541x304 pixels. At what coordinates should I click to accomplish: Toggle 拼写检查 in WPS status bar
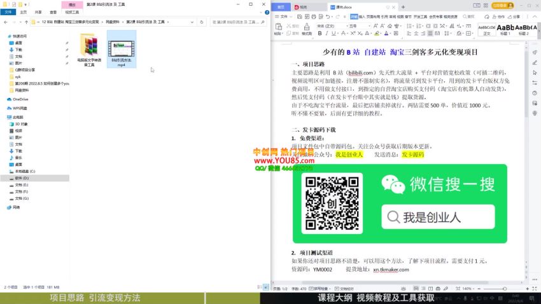(x=318, y=289)
